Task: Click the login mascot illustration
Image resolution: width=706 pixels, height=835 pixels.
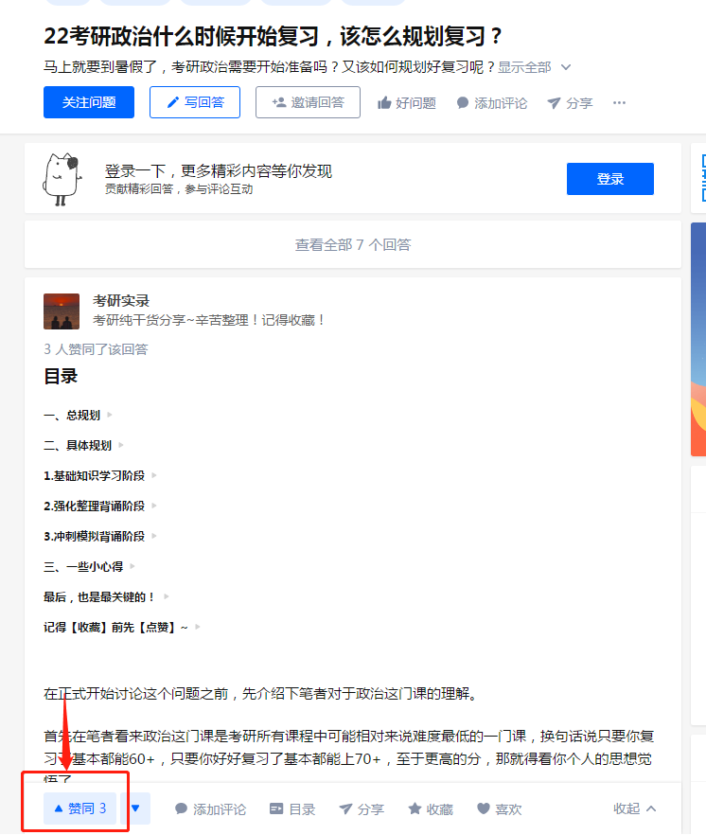Action: coord(62,179)
